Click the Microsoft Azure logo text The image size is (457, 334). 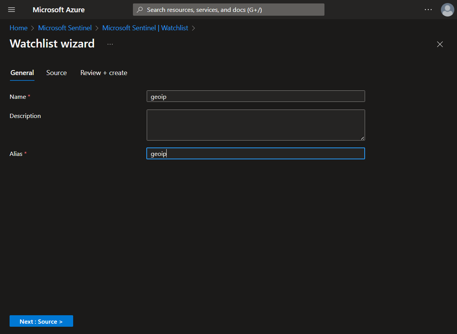point(59,10)
